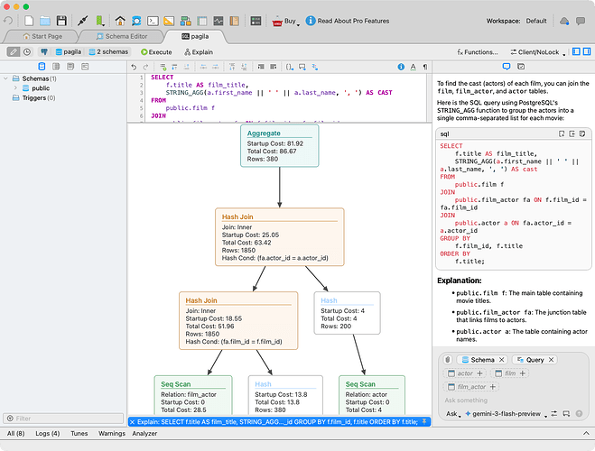Screen dimensions: 595x451
Task: Click the Aggregate node in the explain plan
Action: click(x=280, y=146)
